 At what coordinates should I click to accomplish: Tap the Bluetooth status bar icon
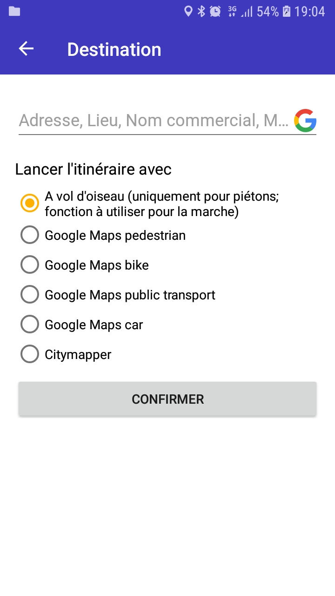(201, 11)
